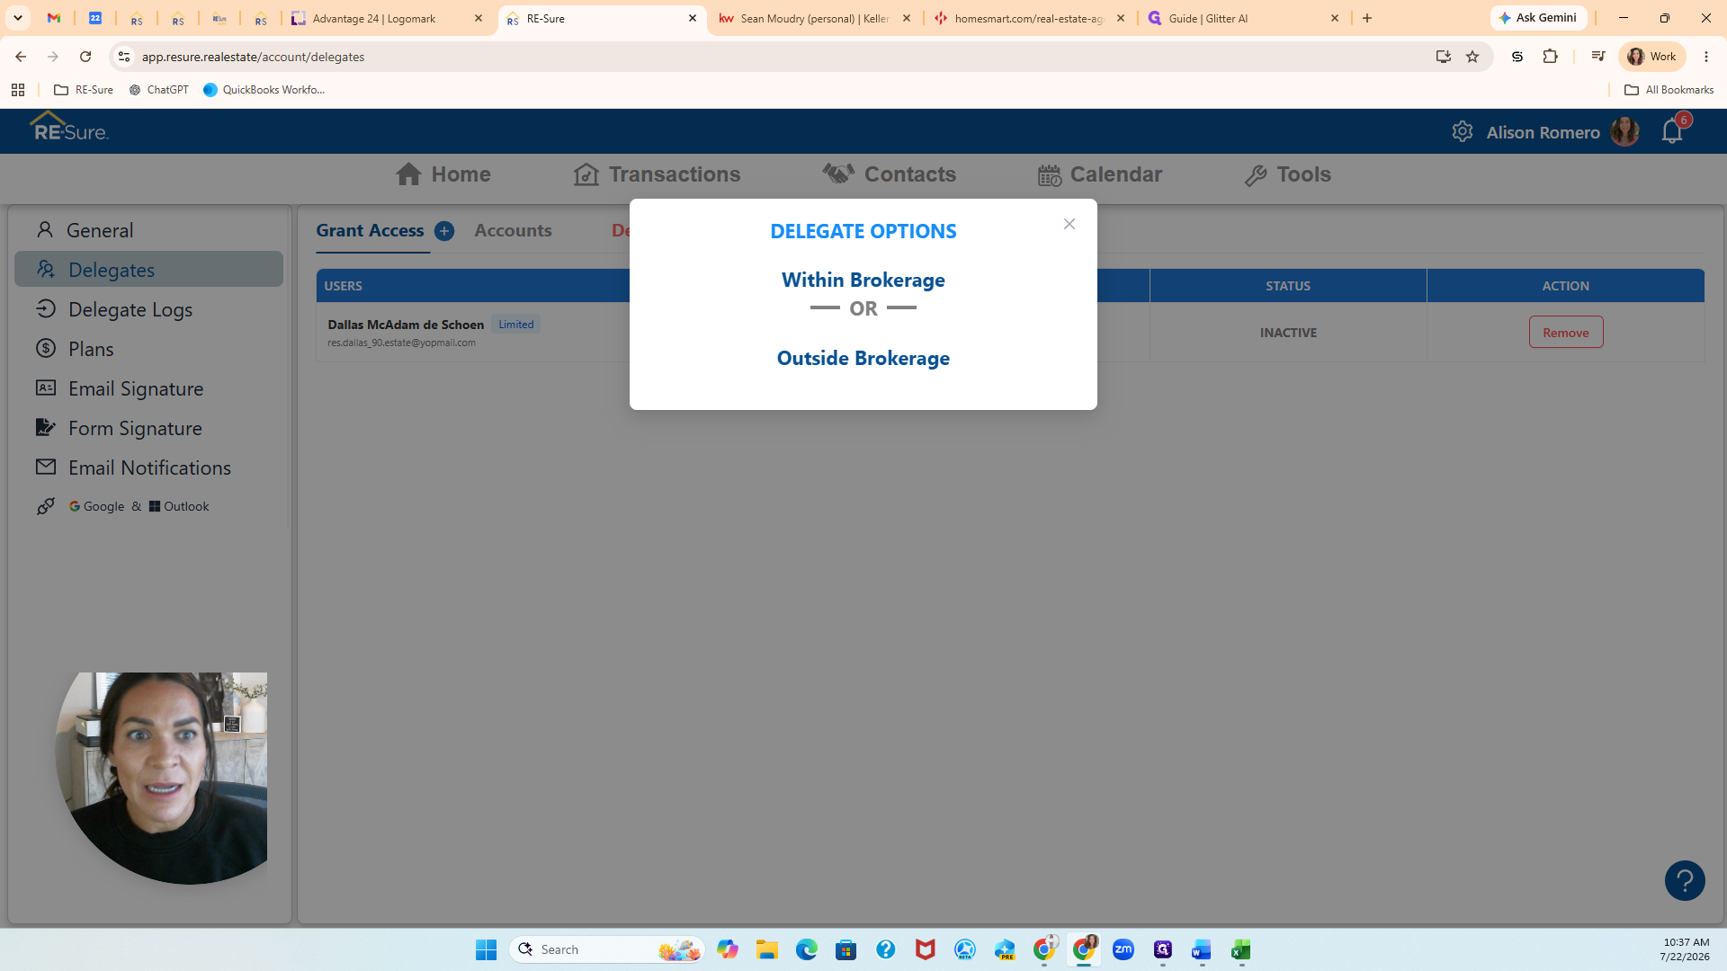This screenshot has width=1727, height=971.
Task: Open Tools navigation item
Action: pos(1287,174)
